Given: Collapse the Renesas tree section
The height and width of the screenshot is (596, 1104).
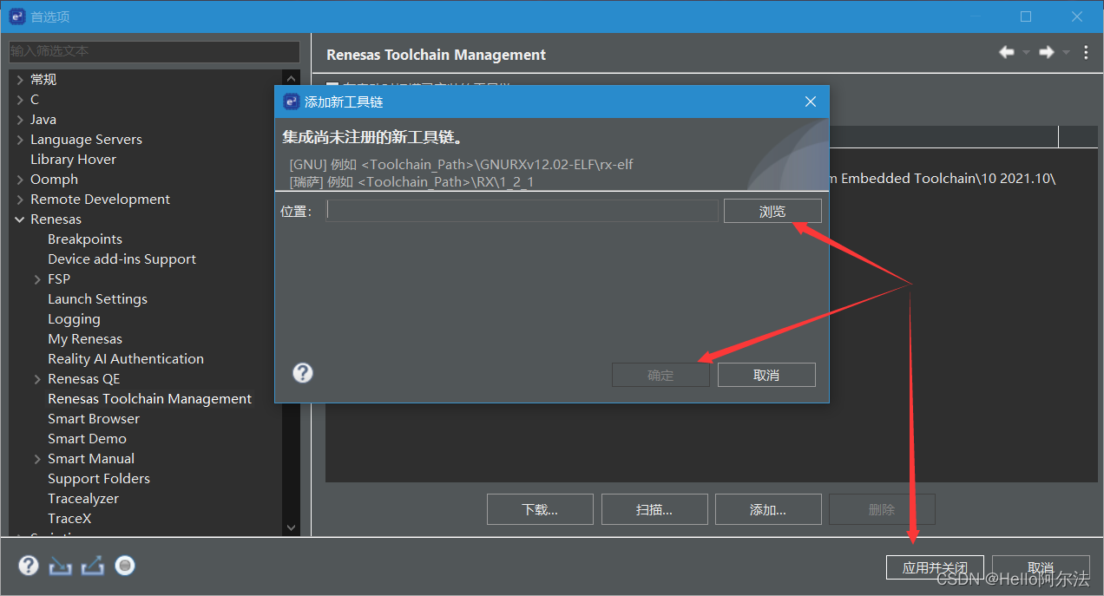Looking at the screenshot, I should click(x=19, y=219).
